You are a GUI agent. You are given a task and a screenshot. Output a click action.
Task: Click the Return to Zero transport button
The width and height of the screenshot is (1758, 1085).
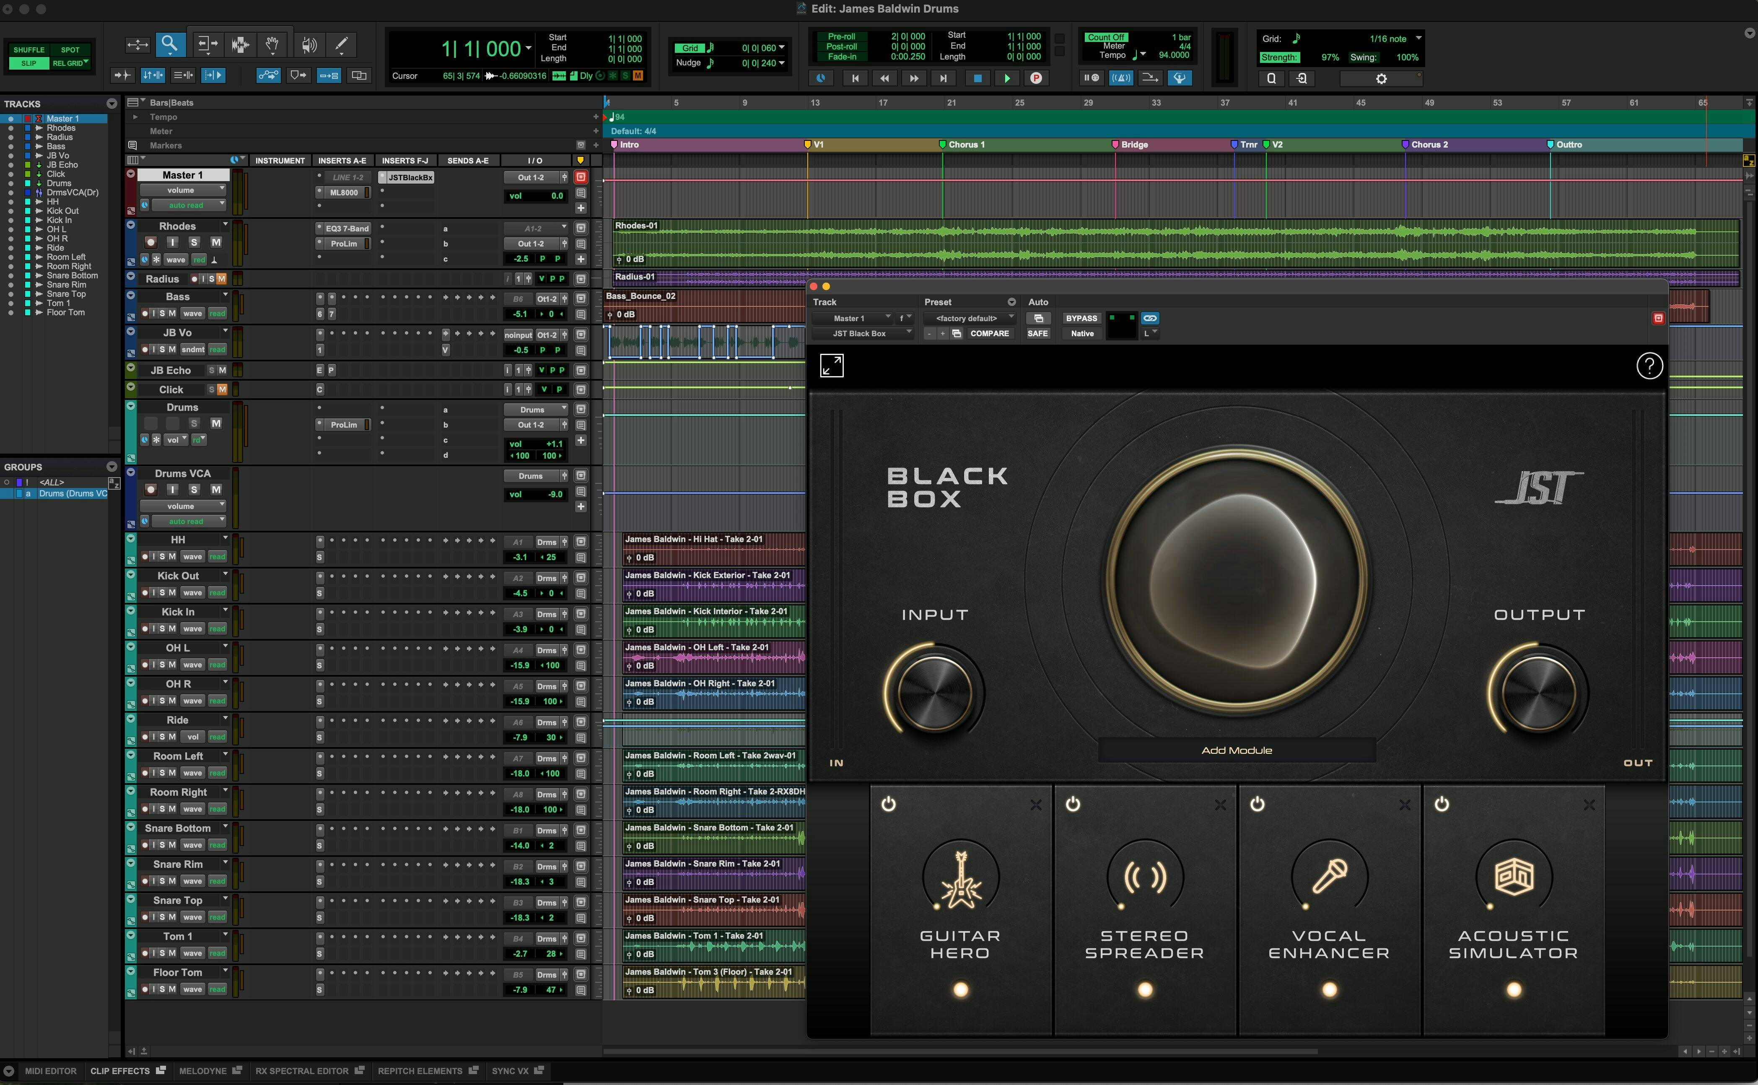[x=855, y=78]
